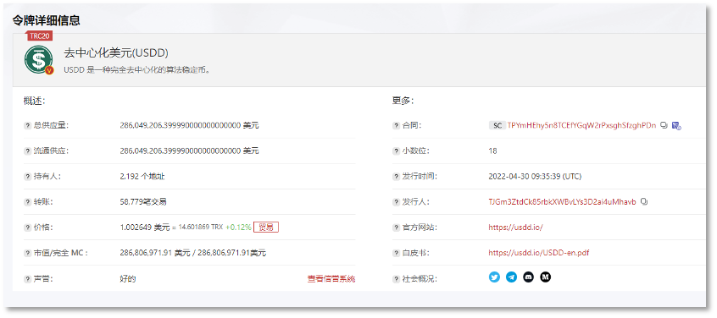Open the 查看信誉系统 link
Viewport: 717px width, 318px height.
point(331,278)
